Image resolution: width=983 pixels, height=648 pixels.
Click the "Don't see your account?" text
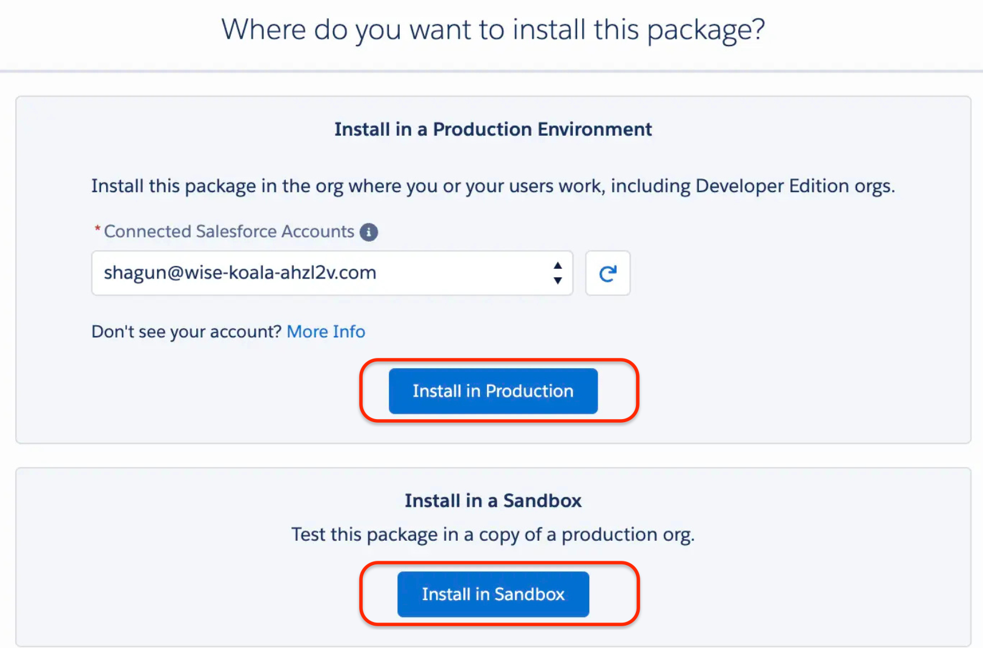(x=186, y=332)
